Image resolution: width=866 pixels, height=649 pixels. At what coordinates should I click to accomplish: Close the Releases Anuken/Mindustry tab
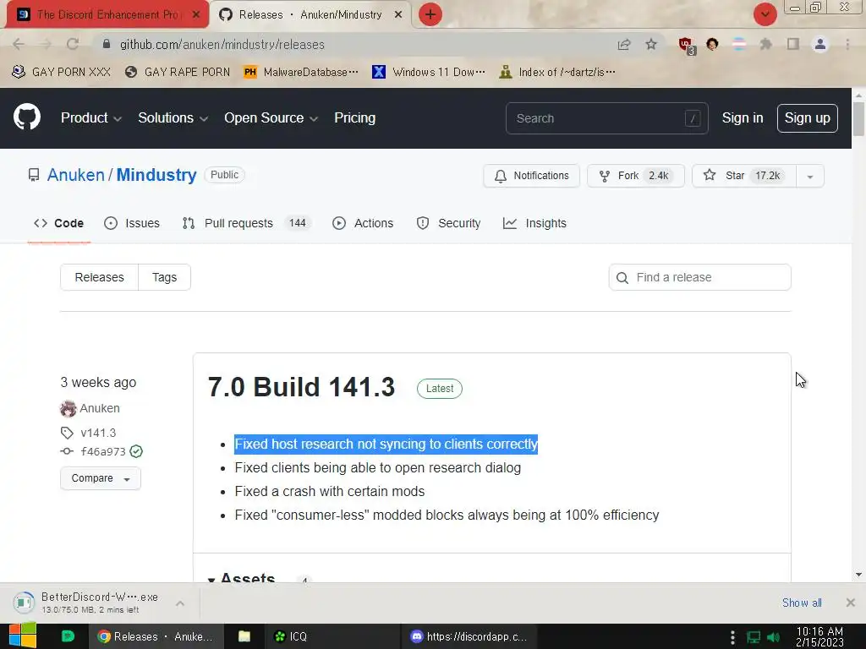398,15
